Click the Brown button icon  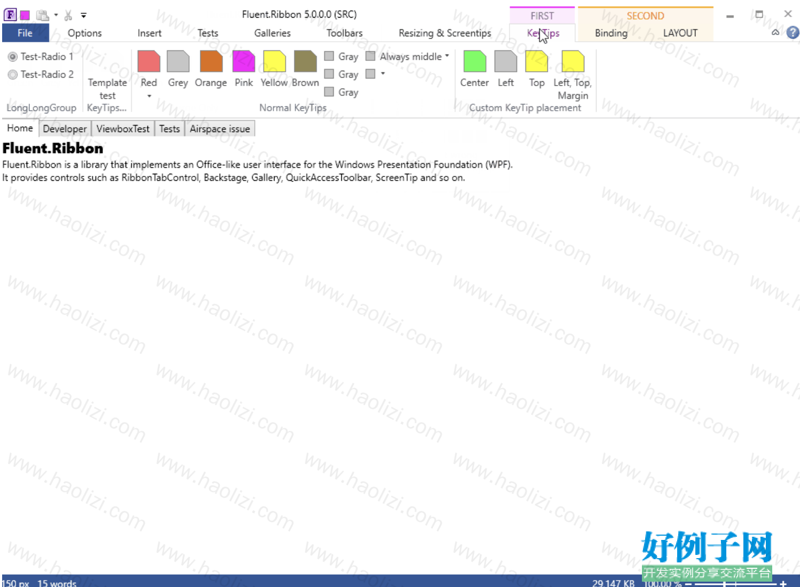(305, 61)
